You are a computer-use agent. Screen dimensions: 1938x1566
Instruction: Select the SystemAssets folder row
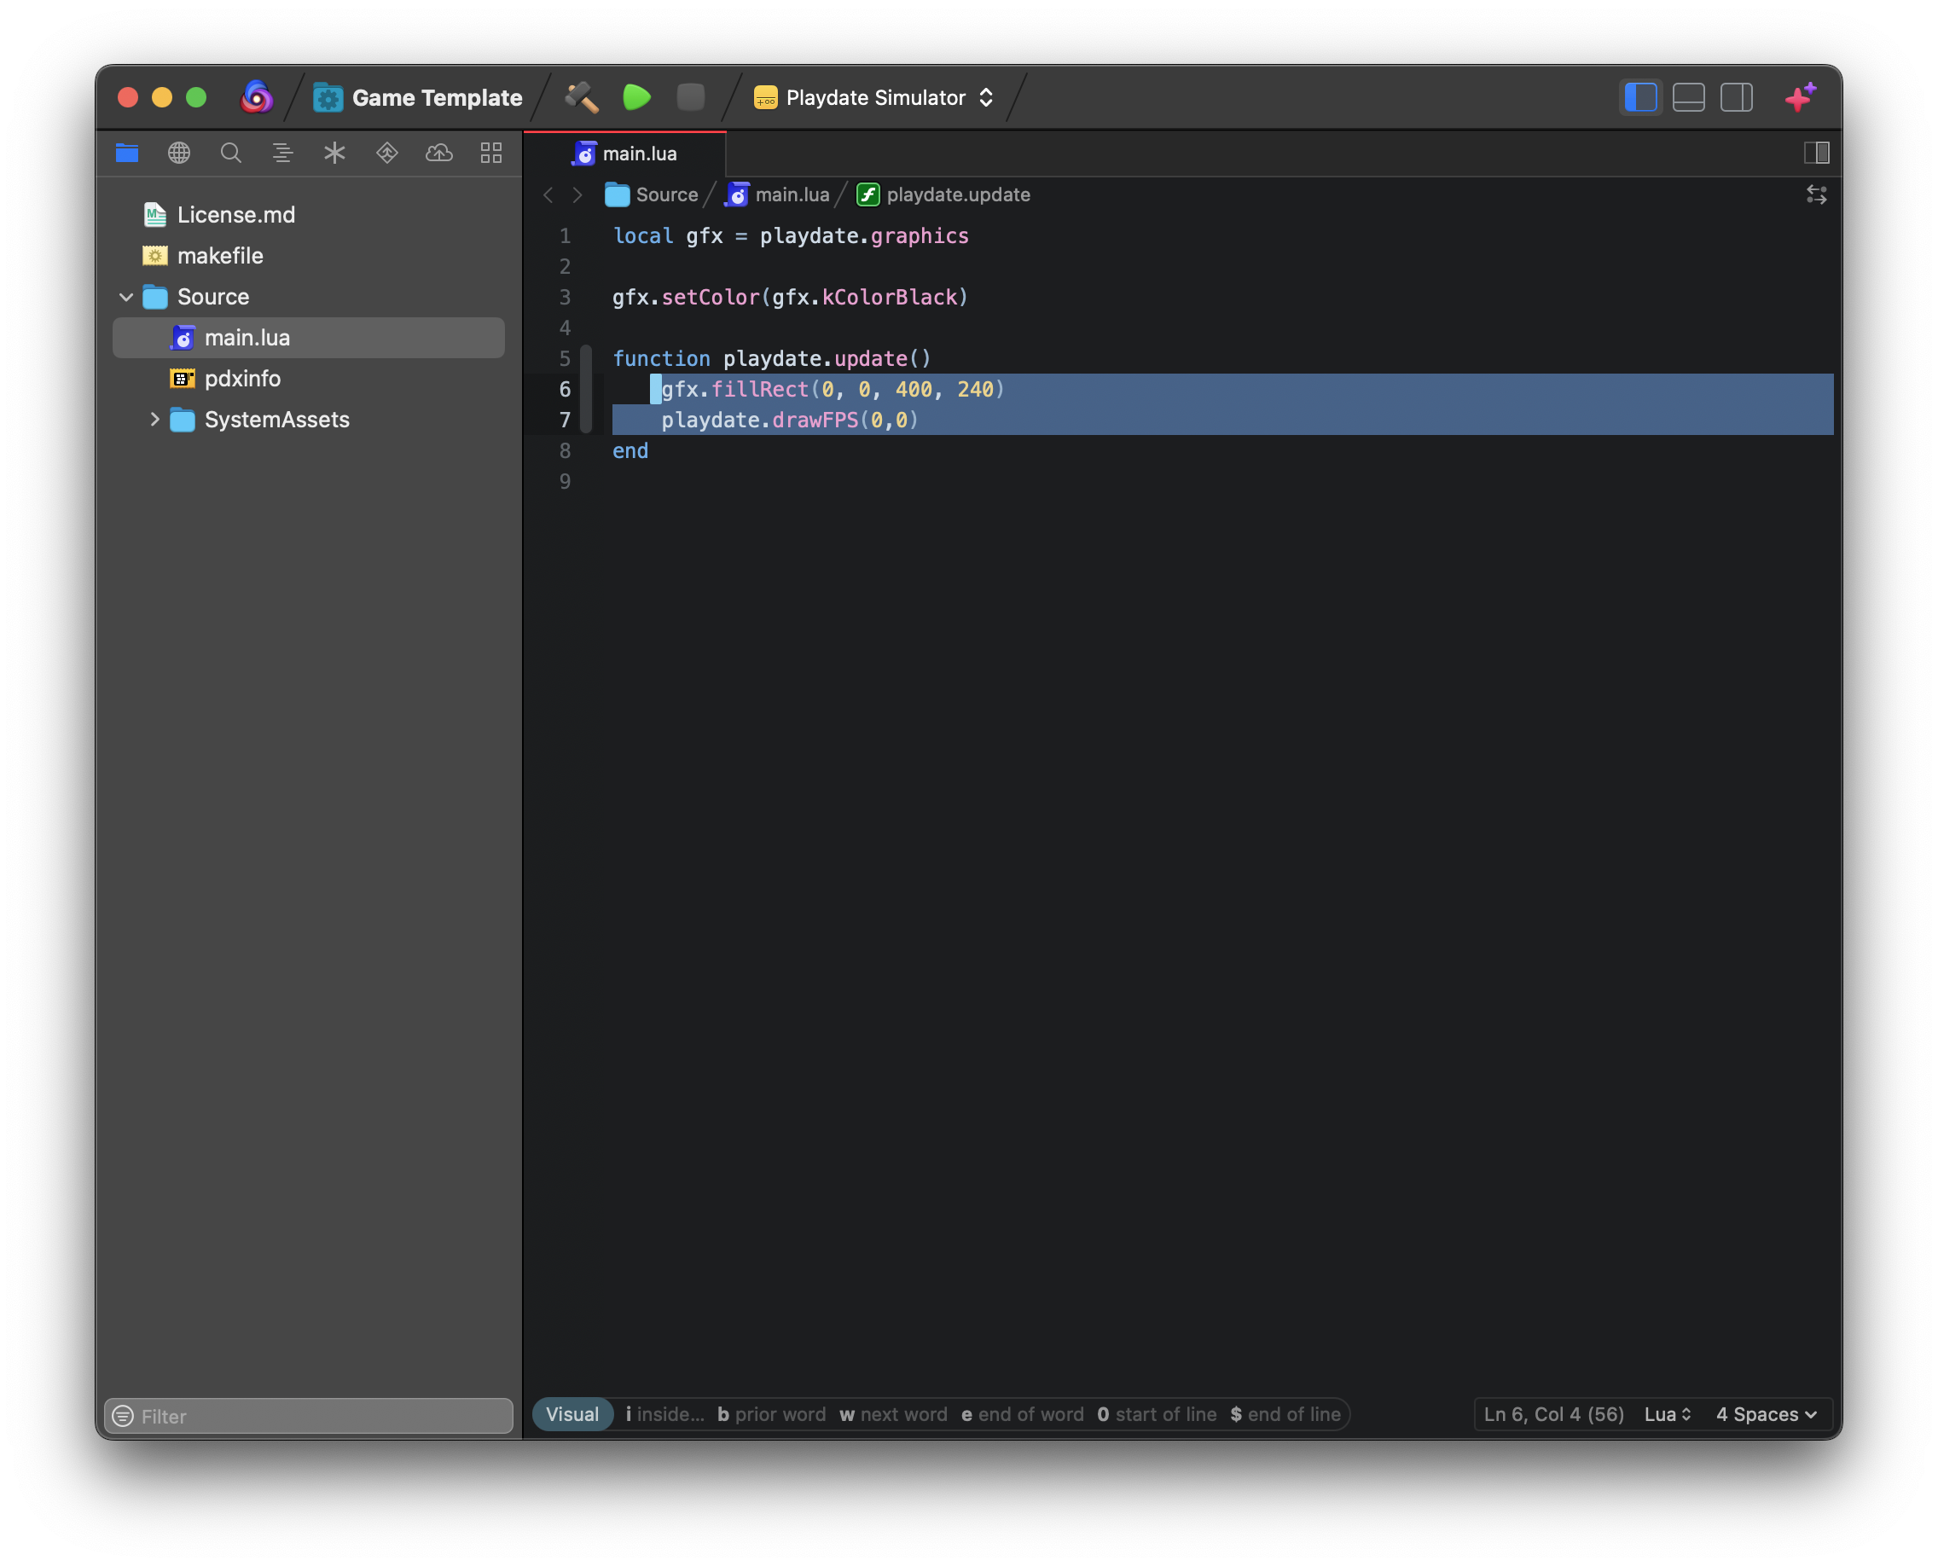309,420
